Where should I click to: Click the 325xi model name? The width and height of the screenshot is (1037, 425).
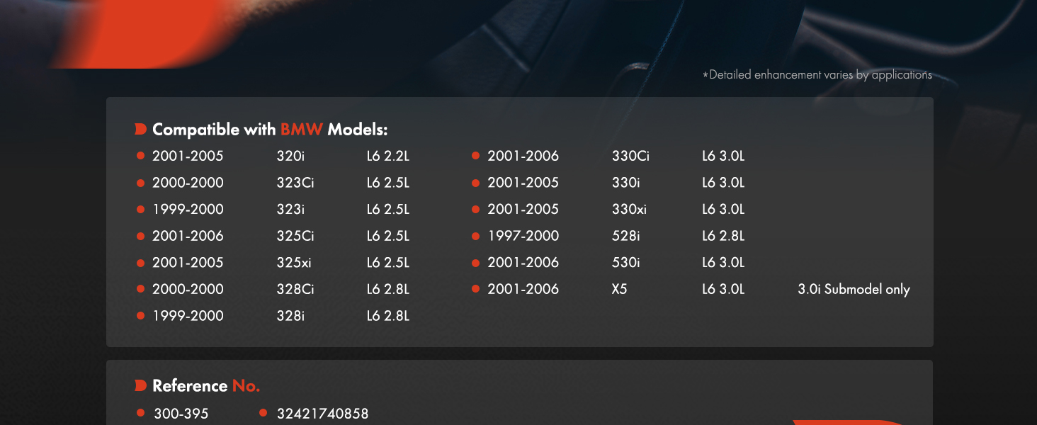[293, 263]
